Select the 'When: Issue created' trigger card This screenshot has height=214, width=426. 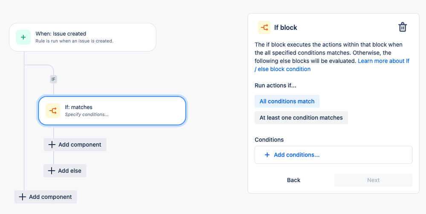[83, 37]
